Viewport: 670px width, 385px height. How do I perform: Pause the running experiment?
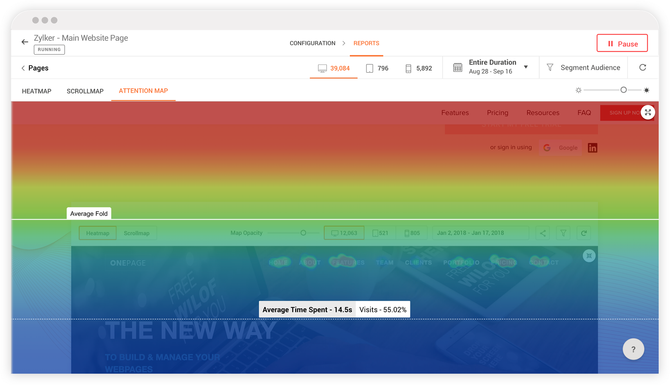pos(622,44)
